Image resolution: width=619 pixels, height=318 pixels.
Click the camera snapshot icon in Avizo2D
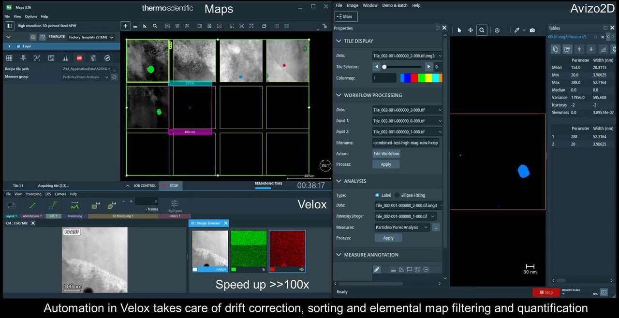(532, 30)
